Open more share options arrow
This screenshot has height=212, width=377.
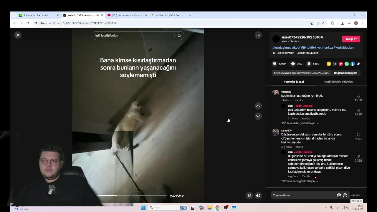point(358,64)
